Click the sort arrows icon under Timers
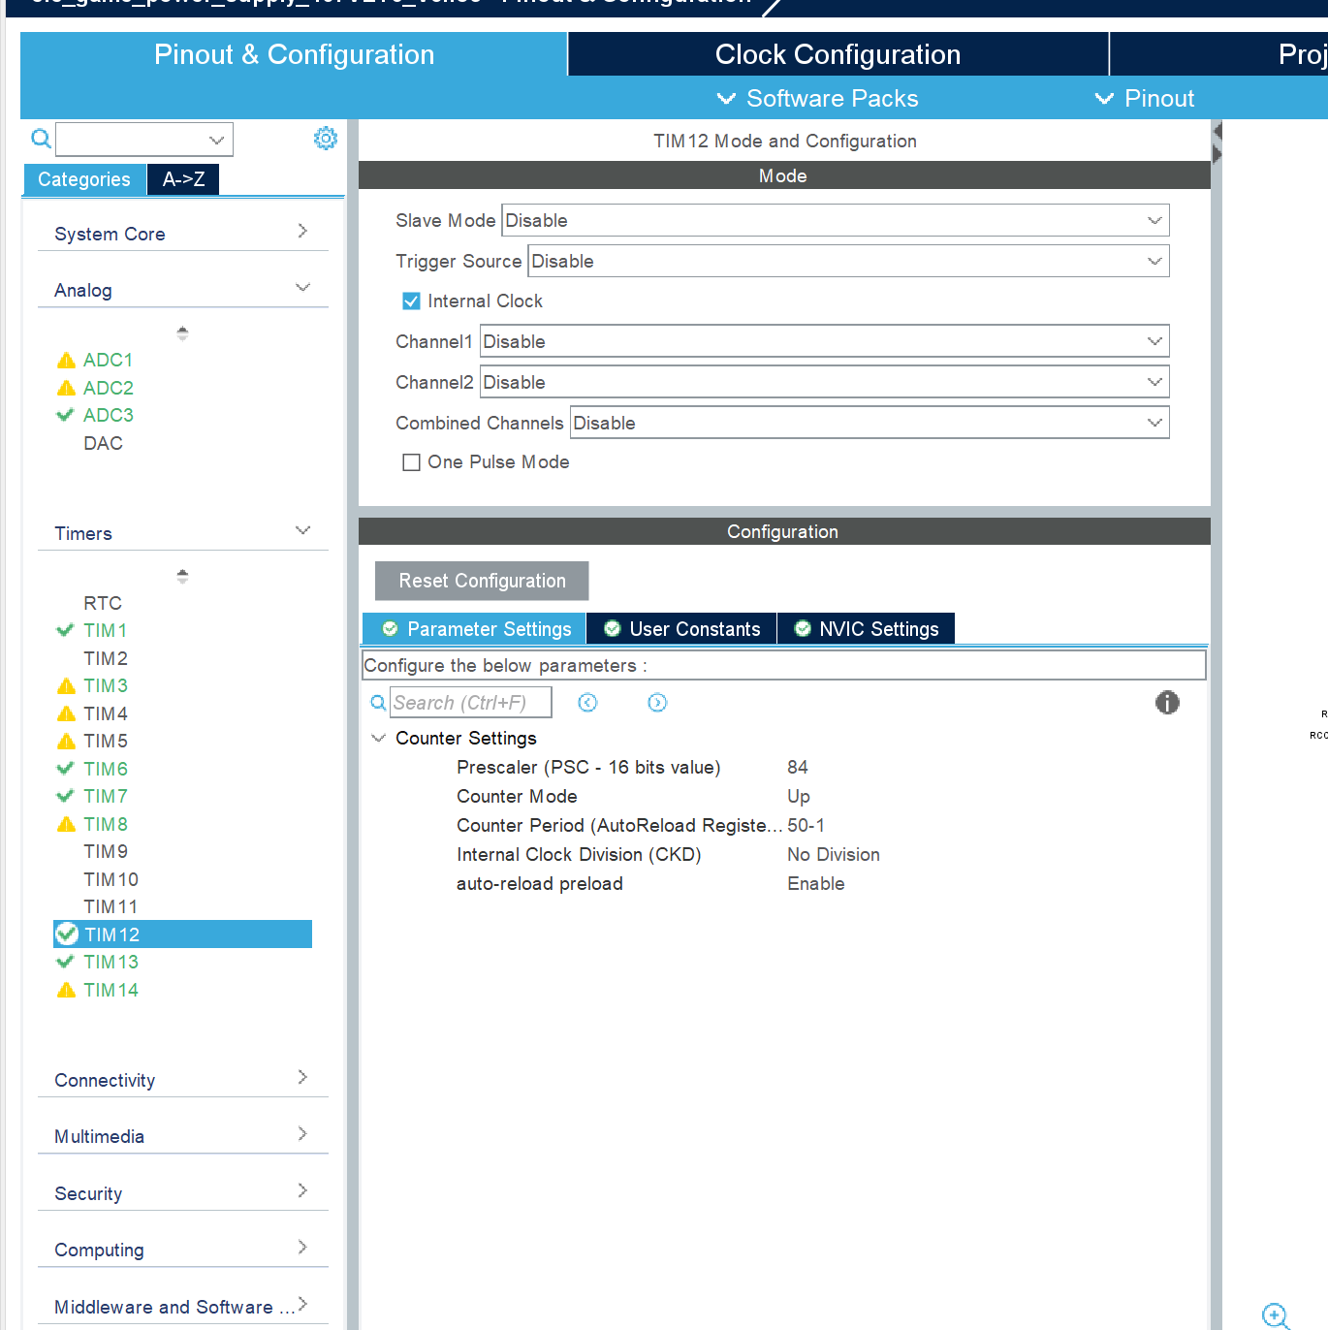1328x1330 pixels. (x=182, y=576)
